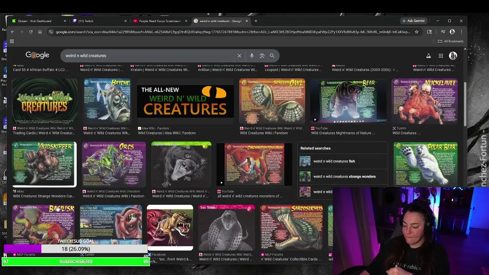Open the browser home page
The image size is (489, 275).
tap(40, 32)
